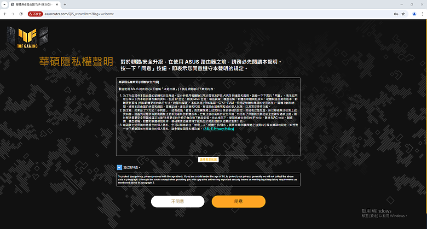Select the TUF-BE3600 router tab
Viewport: 427px width, 229px height.
[34, 4]
